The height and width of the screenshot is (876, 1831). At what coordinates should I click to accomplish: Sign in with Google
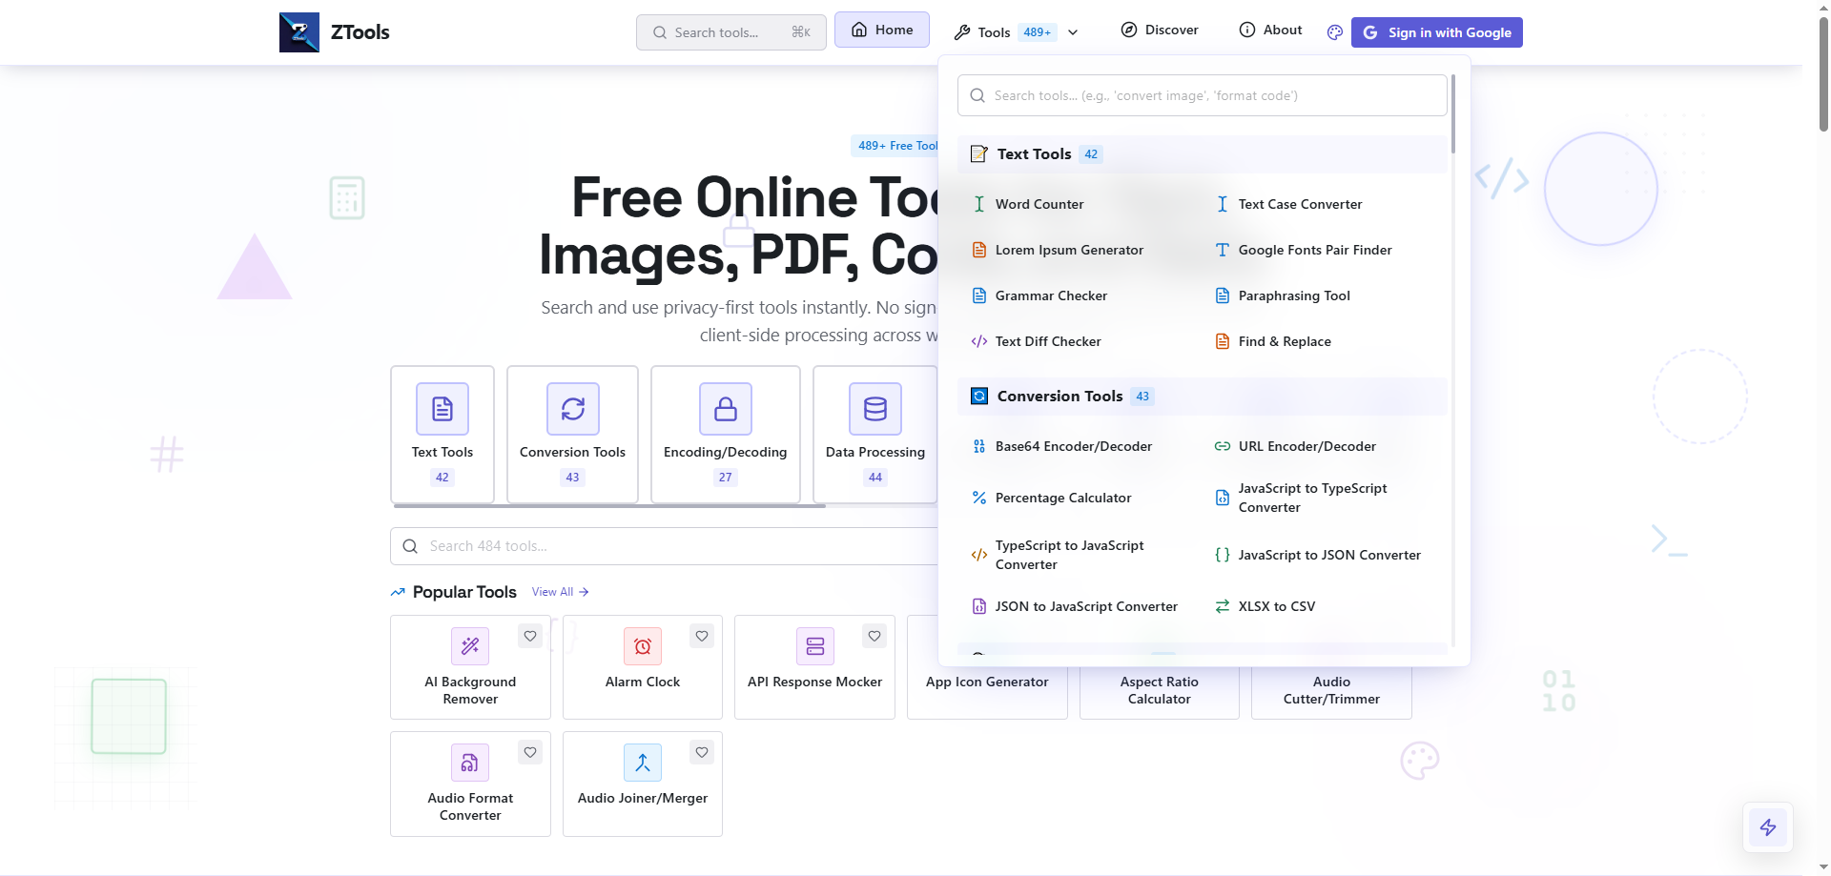point(1436,31)
